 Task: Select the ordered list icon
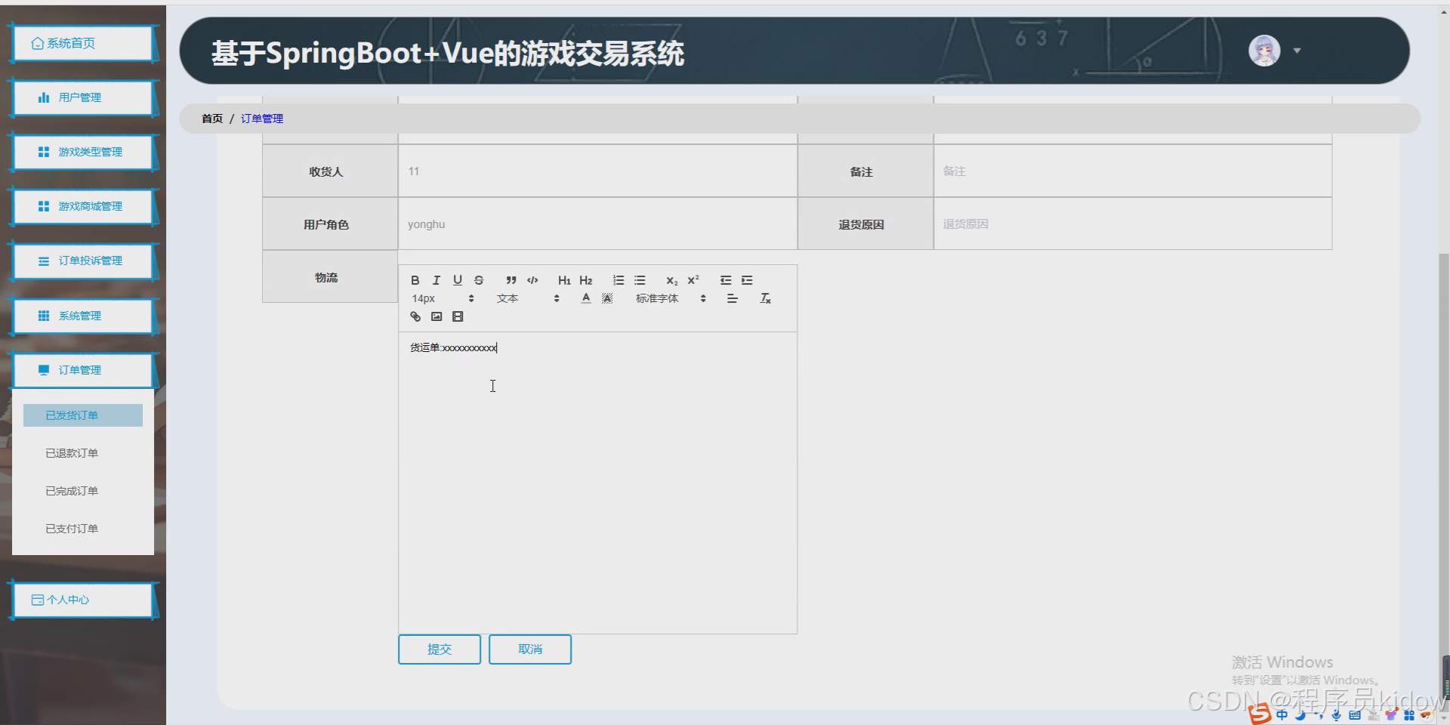click(619, 280)
